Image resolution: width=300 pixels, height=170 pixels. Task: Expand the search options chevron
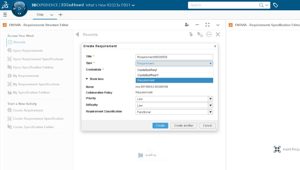click(x=267, y=5)
